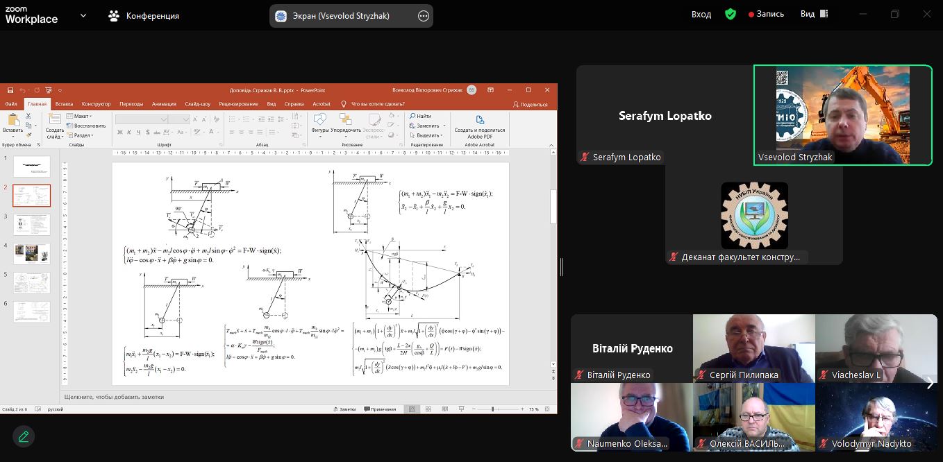Click the Reset (Восстановить) button
Image resolution: width=943 pixels, height=462 pixels.
tap(85, 126)
